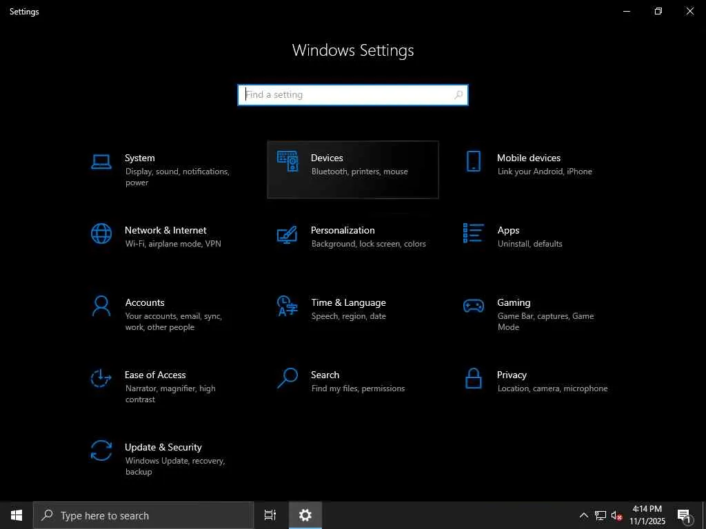Open Time & Language settings title

coord(348,303)
